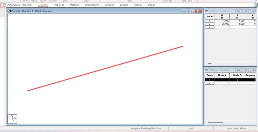This screenshot has height=132, width=258.
Task: Open the Loading tab
Action: click(124, 5)
